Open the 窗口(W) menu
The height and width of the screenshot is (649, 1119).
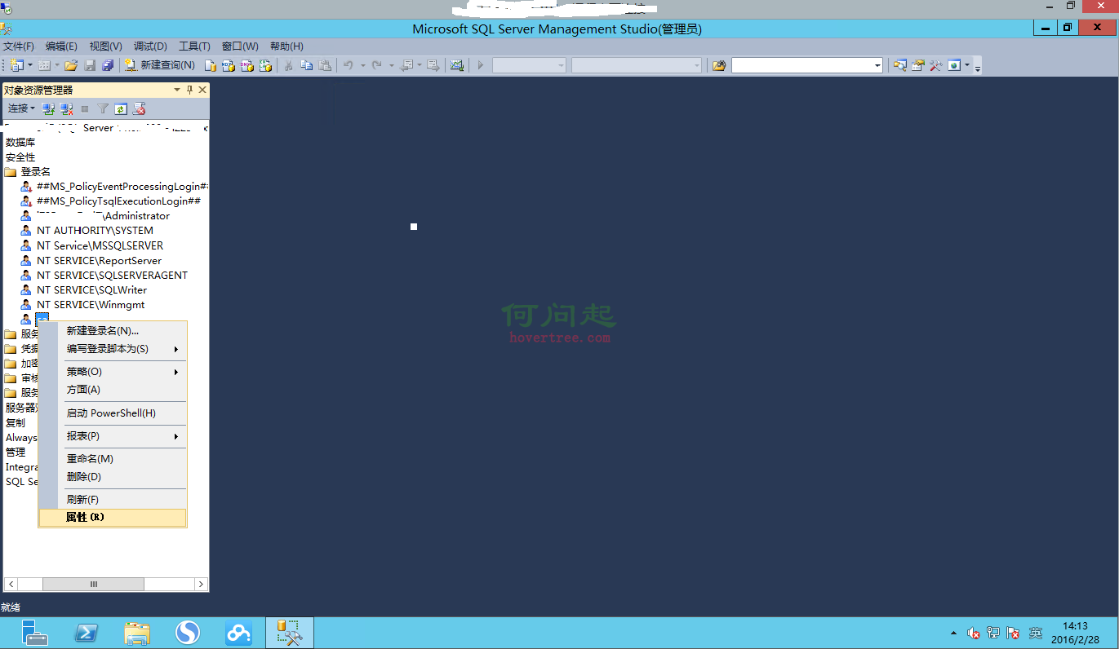[x=240, y=46]
